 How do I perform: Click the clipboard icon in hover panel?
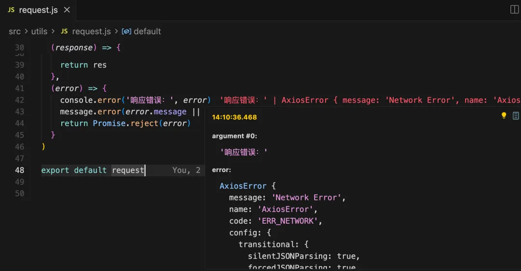point(516,115)
